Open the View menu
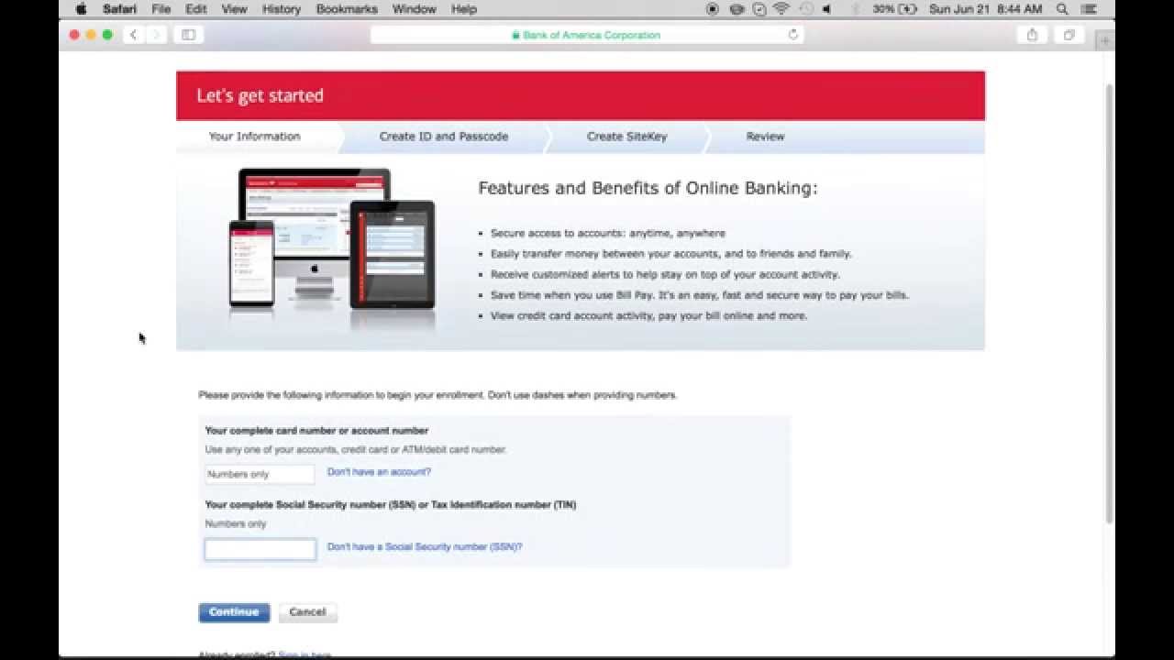This screenshot has height=660, width=1174. [235, 9]
